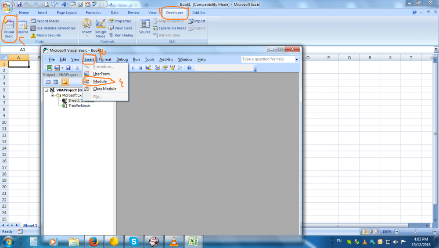Image resolution: width=439 pixels, height=248 pixels.
Task: Click Print Preview in Quick Access Toolbar
Action: 47,4
